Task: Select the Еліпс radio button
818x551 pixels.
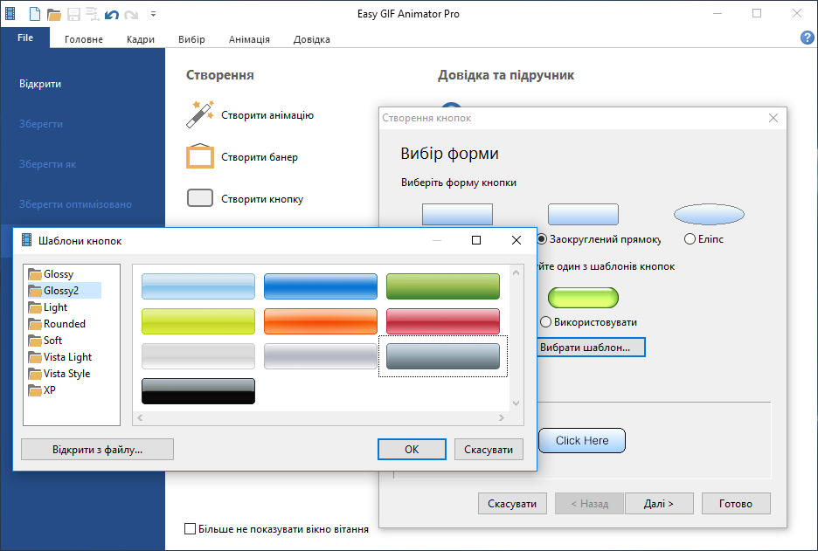Action: [x=690, y=239]
